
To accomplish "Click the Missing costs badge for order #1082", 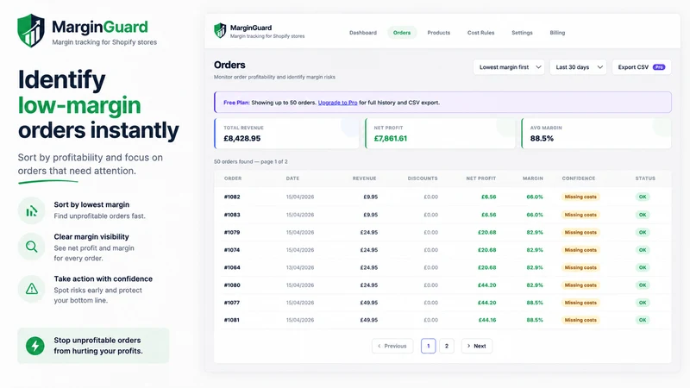I will [580, 197].
